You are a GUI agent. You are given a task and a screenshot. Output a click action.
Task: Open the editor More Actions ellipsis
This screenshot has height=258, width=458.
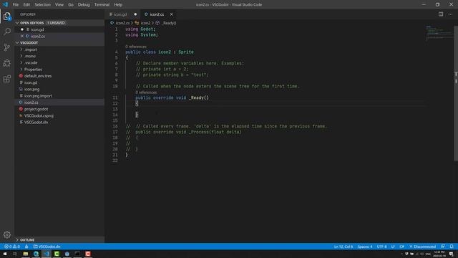450,14
